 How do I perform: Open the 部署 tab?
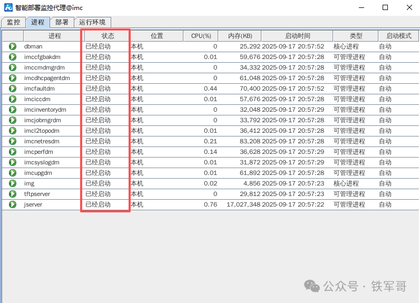pyautogui.click(x=62, y=22)
